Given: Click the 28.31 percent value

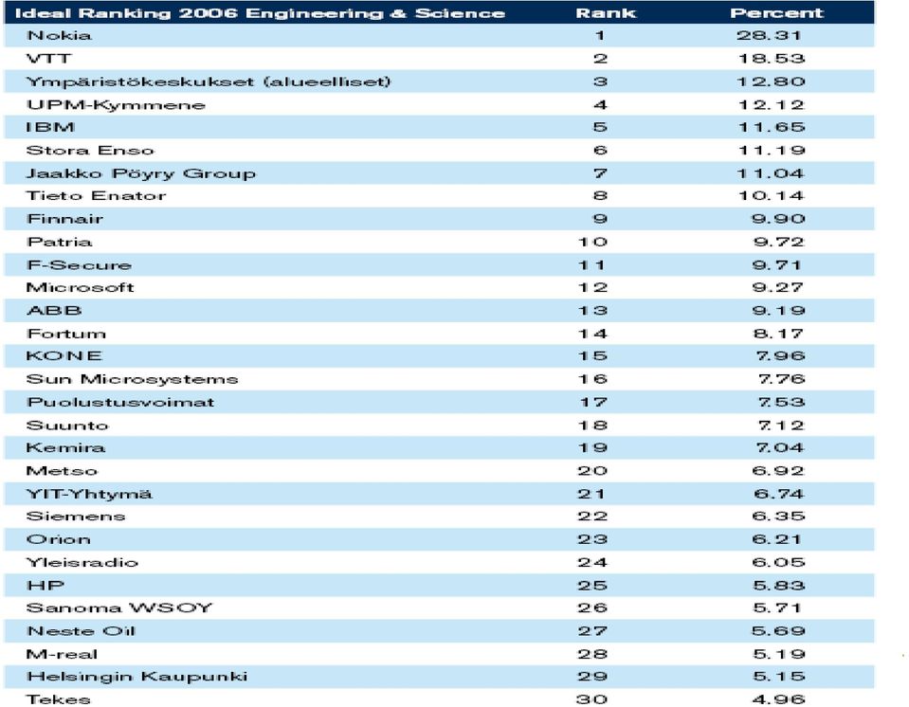Looking at the screenshot, I should (x=770, y=35).
